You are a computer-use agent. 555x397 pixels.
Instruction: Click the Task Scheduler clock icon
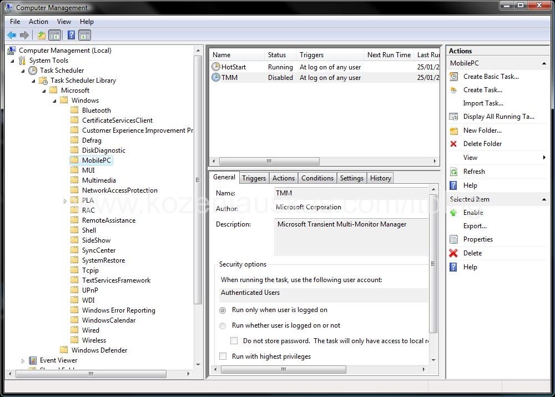pyautogui.click(x=33, y=71)
